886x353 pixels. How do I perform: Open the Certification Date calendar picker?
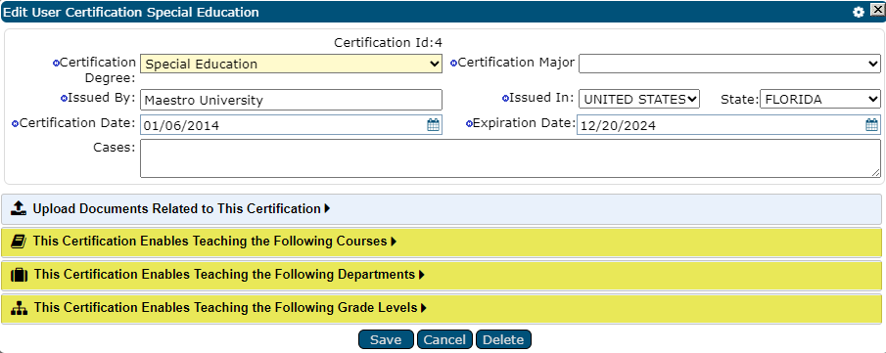[433, 125]
